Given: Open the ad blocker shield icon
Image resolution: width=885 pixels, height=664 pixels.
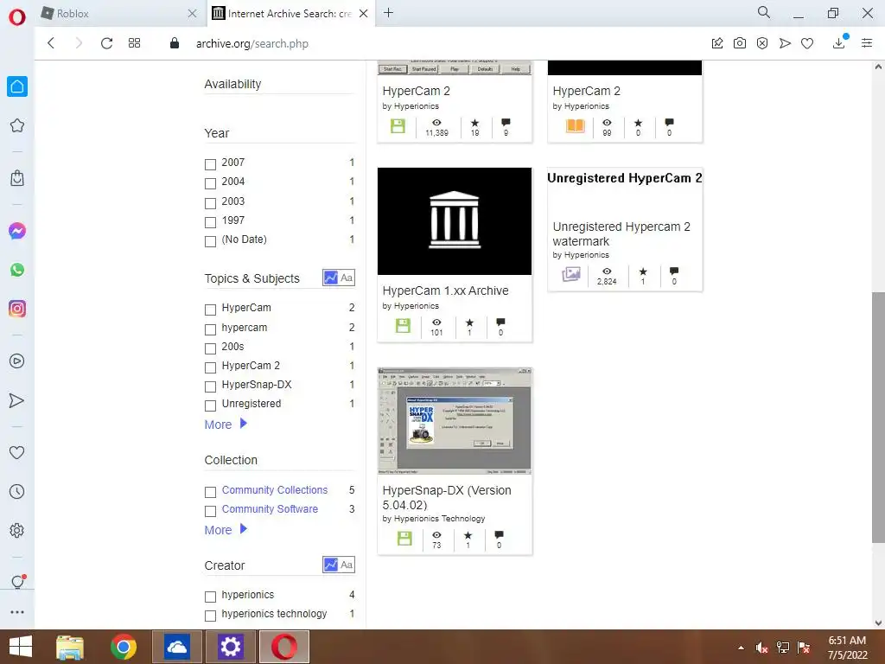Looking at the screenshot, I should click(x=762, y=43).
